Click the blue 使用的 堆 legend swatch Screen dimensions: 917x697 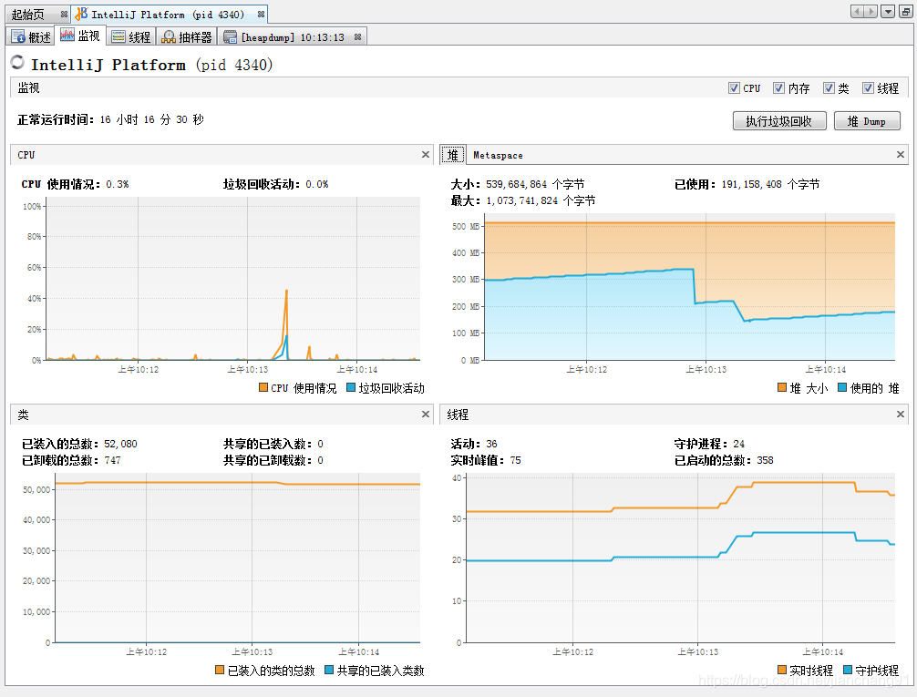842,387
